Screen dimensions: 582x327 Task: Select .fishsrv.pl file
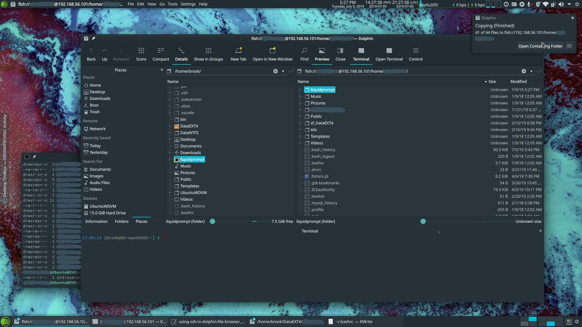click(319, 176)
